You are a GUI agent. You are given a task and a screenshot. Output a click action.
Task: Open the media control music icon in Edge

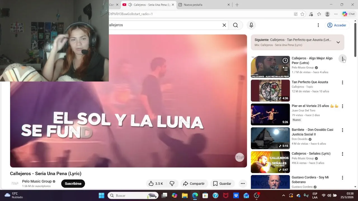311,14
